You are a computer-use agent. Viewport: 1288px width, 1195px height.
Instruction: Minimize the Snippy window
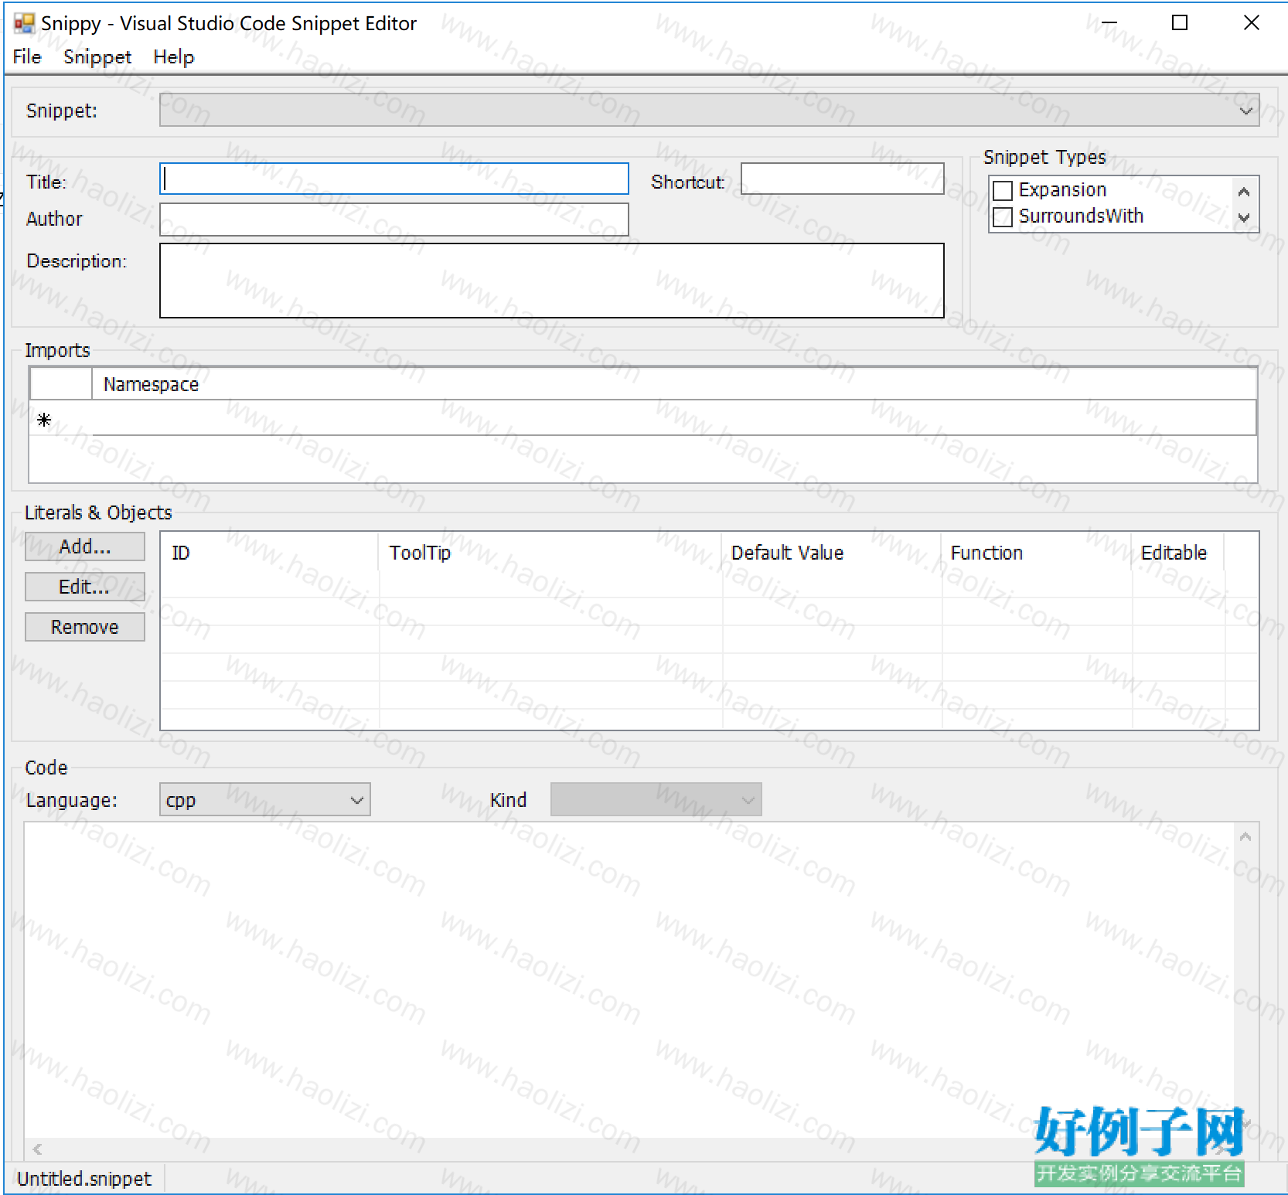click(x=1109, y=23)
